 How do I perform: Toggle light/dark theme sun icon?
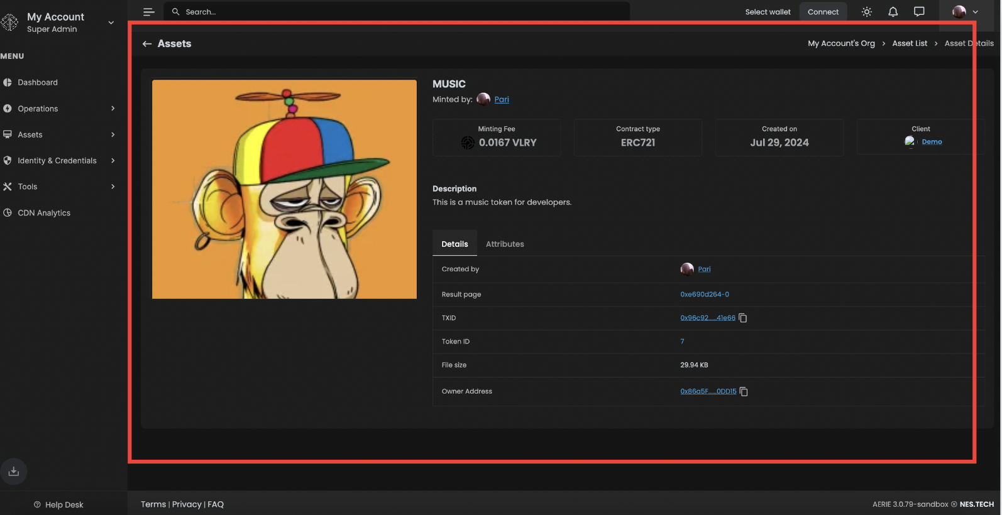(867, 12)
